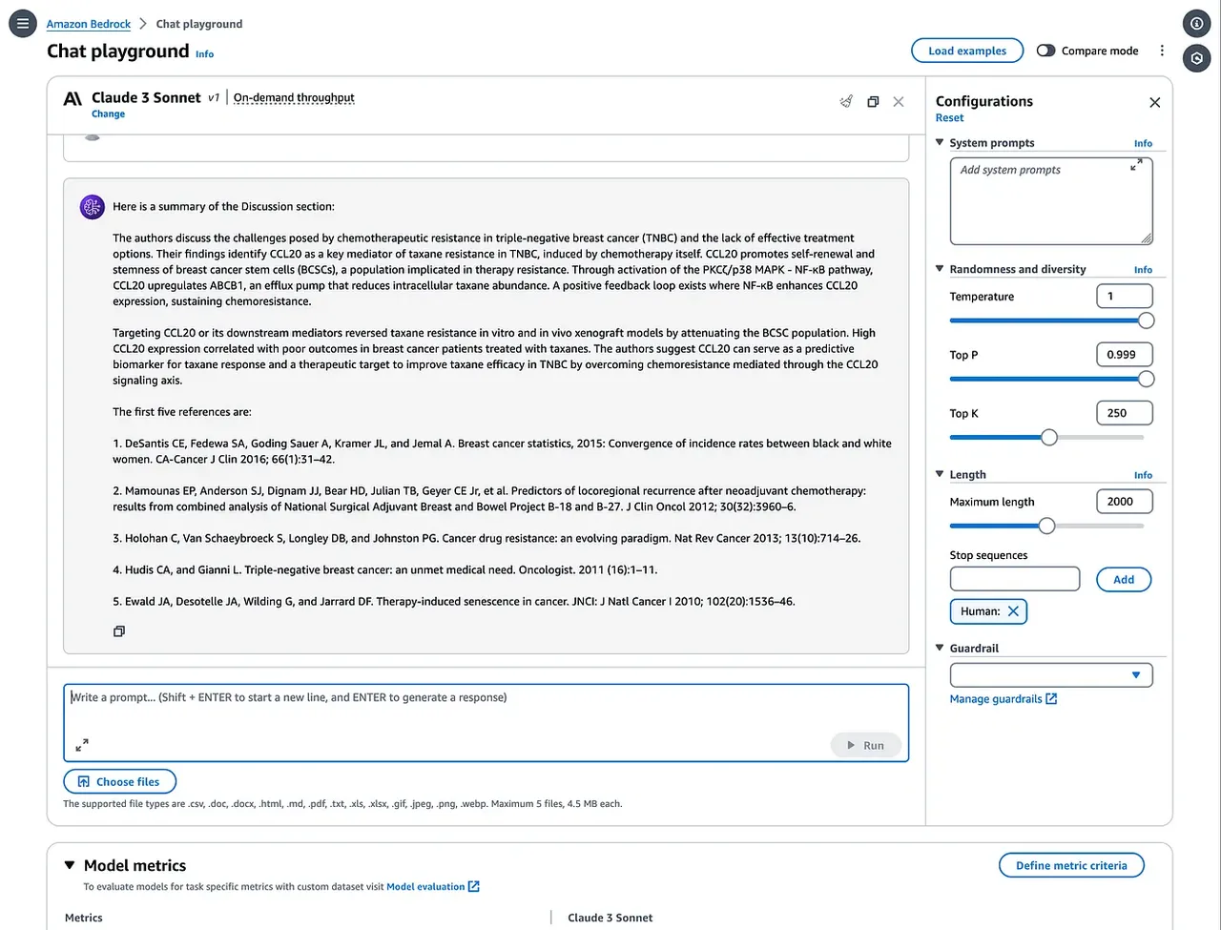Collapse the Randomness and diversity section
1221x930 pixels.
(x=940, y=269)
